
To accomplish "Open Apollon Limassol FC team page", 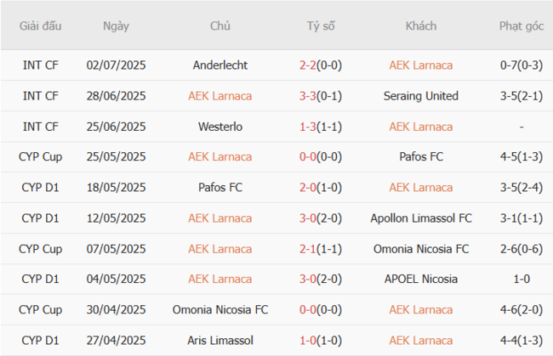I will pyautogui.click(x=420, y=218).
